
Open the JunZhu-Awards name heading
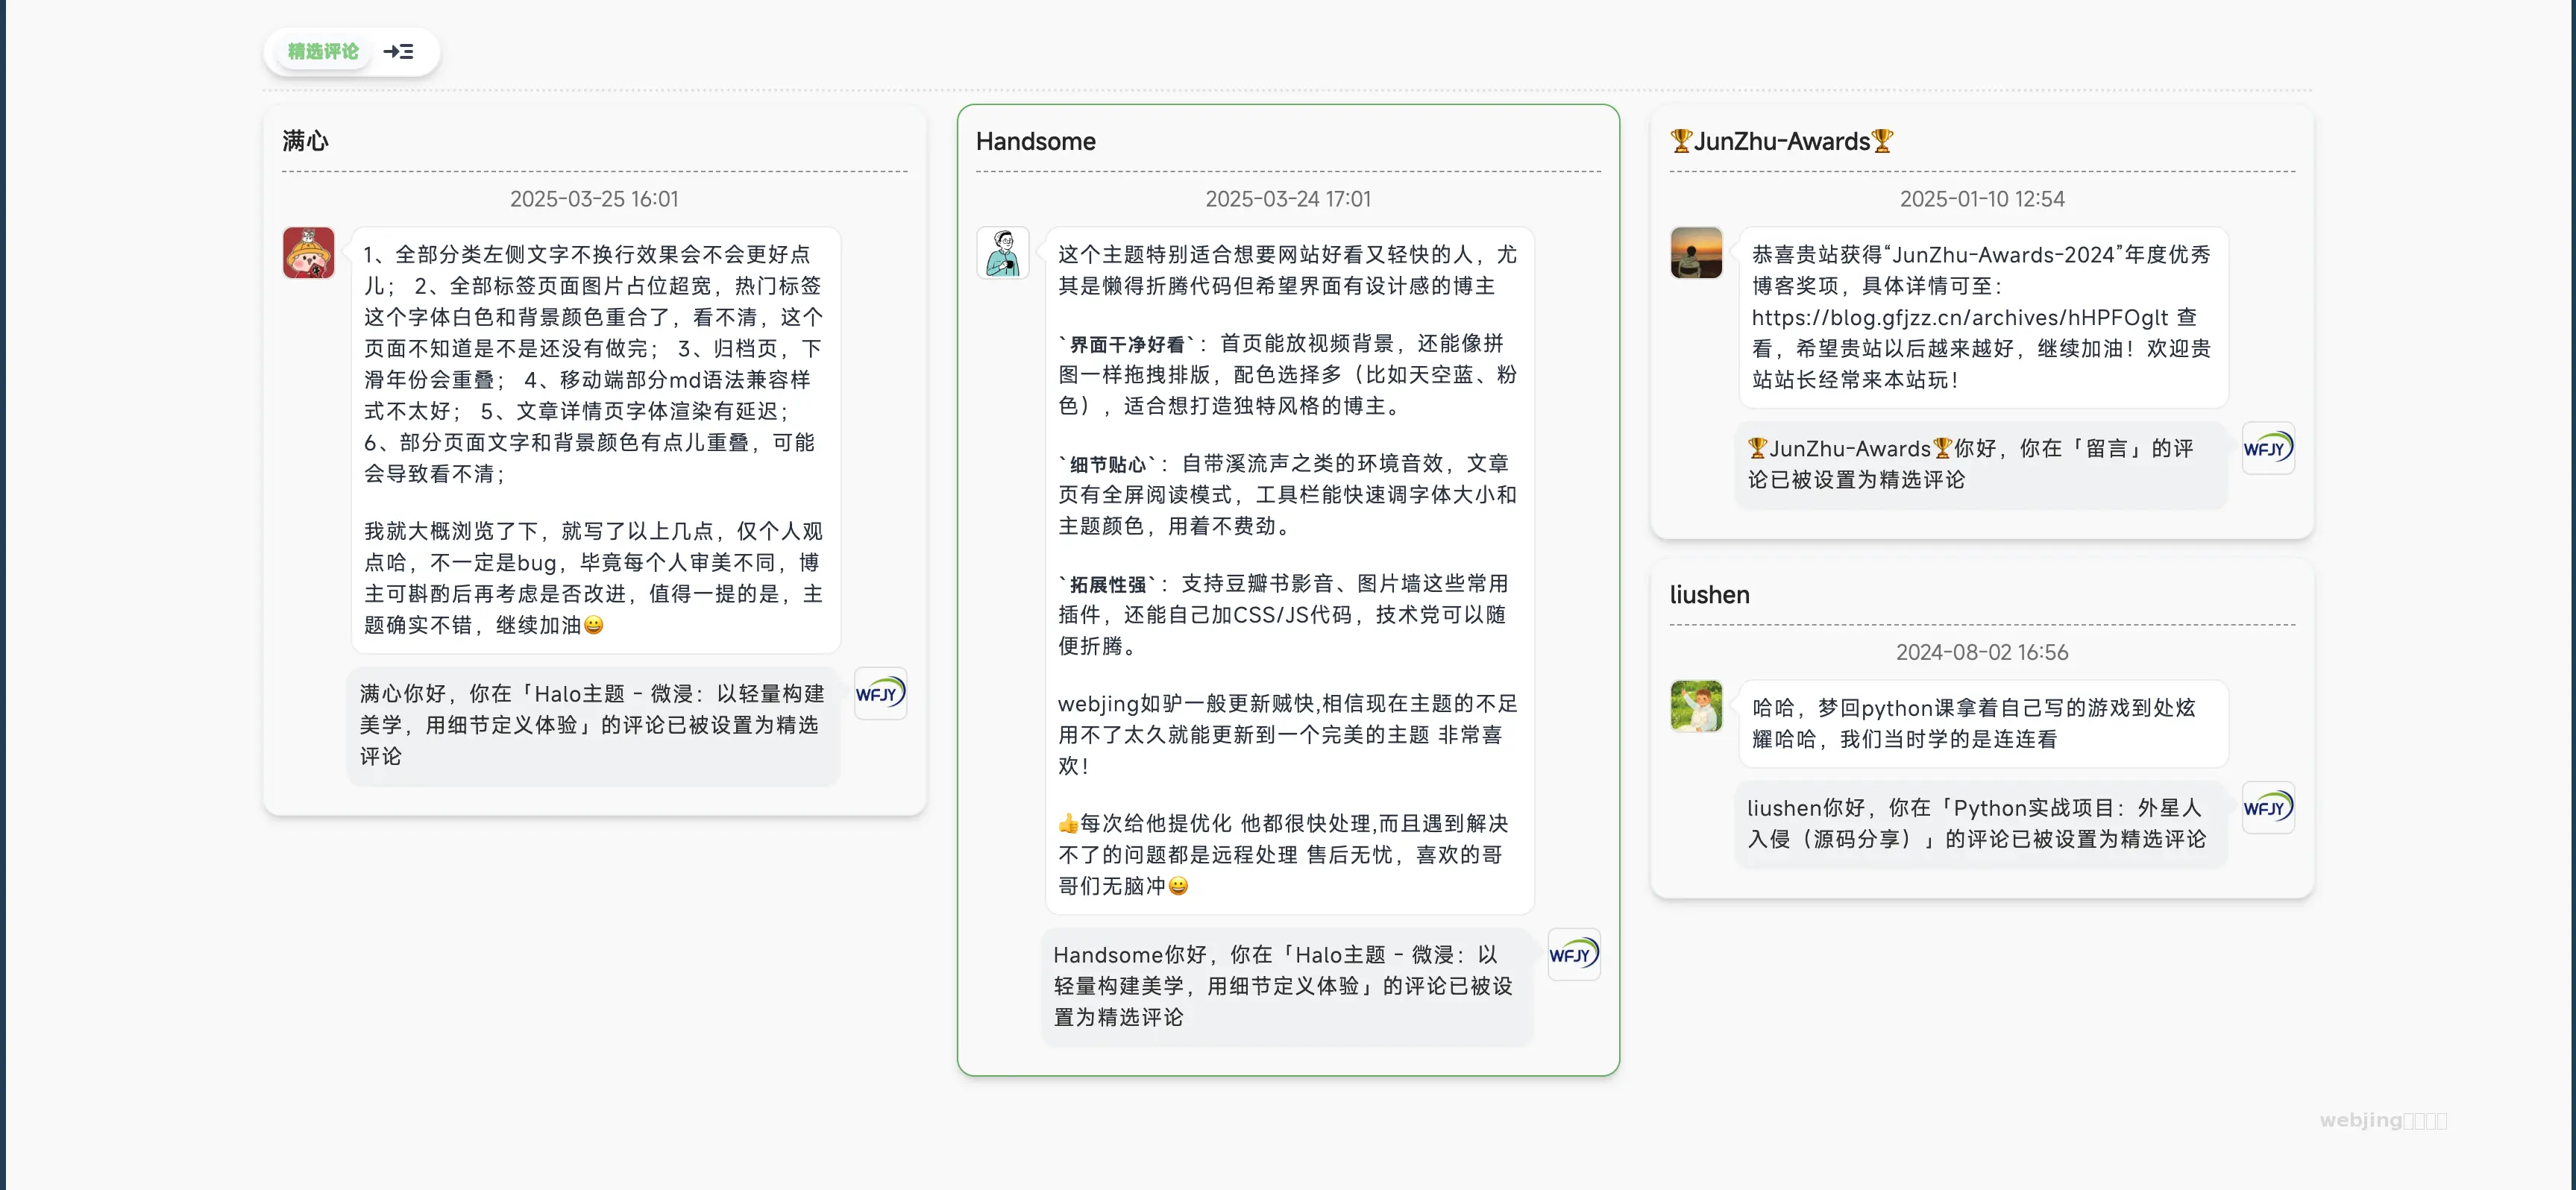point(1781,141)
